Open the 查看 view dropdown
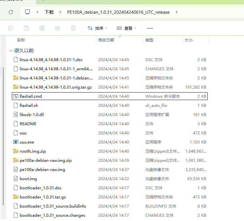 pyautogui.click(x=126, y=28)
